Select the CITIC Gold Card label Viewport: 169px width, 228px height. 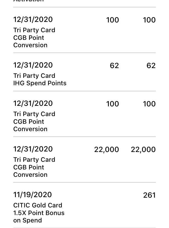(38, 205)
